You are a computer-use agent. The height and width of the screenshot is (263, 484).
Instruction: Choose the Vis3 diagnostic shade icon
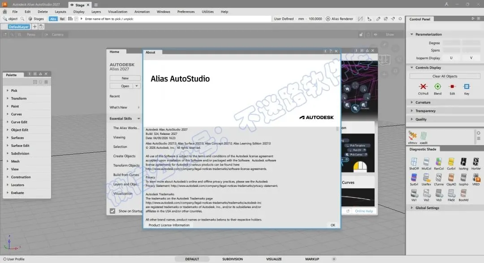439,193
